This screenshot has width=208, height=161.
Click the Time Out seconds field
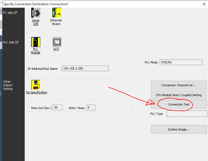57,107
